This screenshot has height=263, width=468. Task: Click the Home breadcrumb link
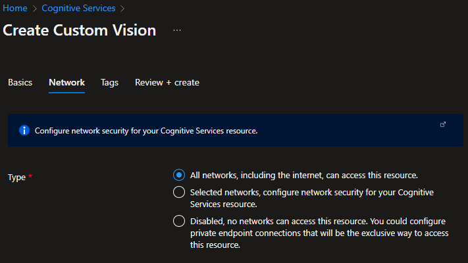14,9
